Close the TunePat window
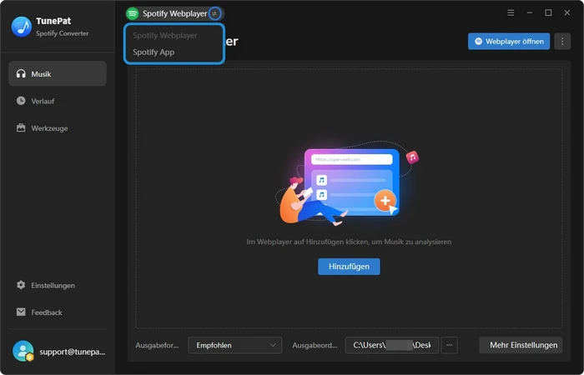Screen dimensions: 584x375 566,13
